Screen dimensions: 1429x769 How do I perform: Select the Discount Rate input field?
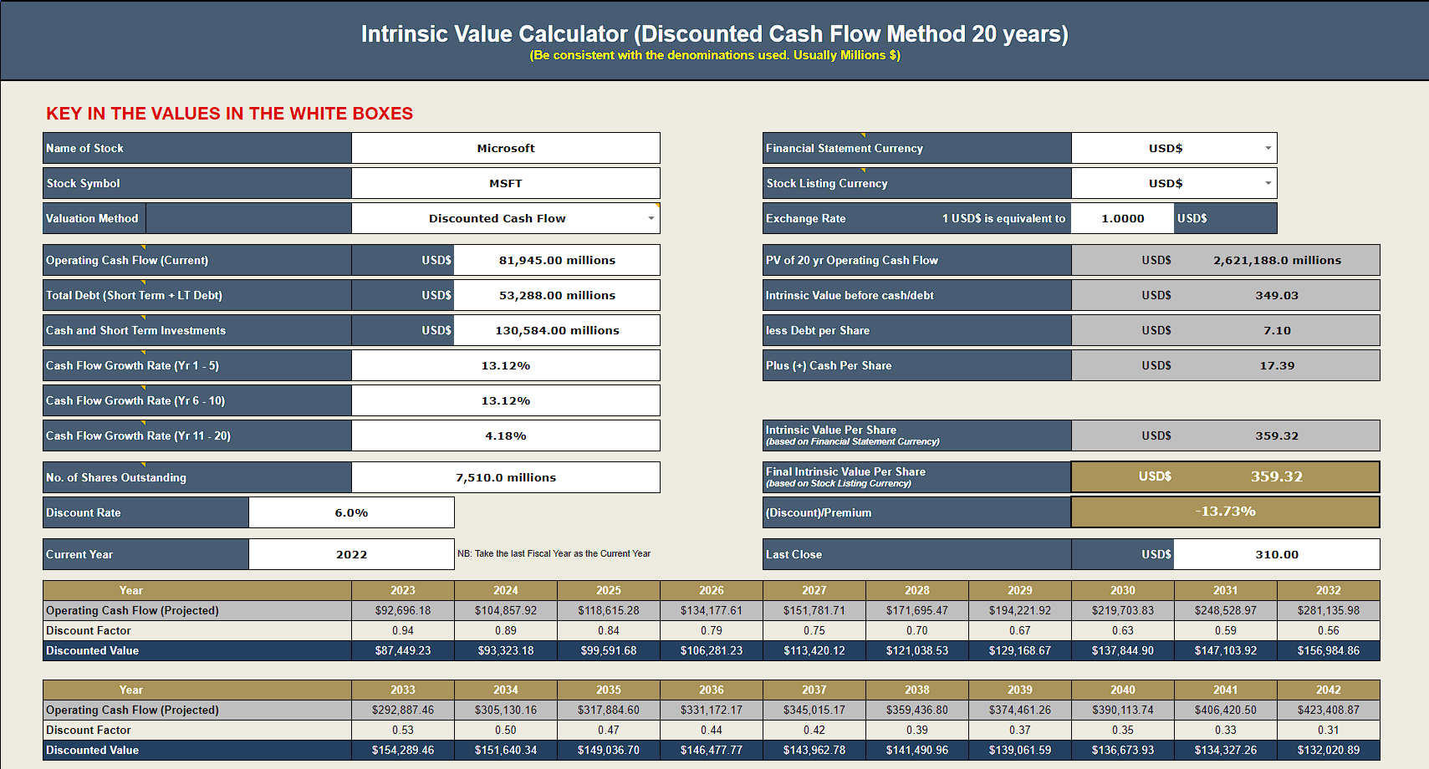tap(351, 512)
